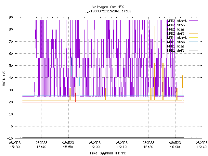Click the 'NPD1 bias' legend label
The image size is (208, 156).
176,46
